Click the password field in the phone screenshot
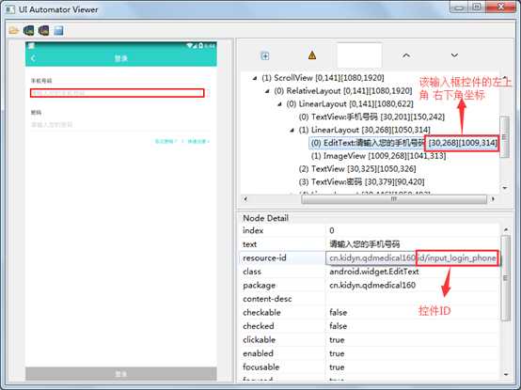 [x=119, y=125]
